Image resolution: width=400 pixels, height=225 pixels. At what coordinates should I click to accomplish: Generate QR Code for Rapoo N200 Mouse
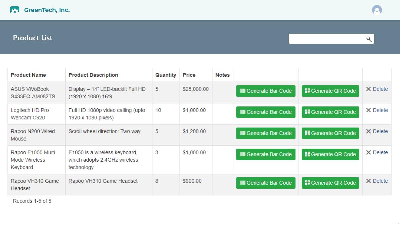click(330, 133)
